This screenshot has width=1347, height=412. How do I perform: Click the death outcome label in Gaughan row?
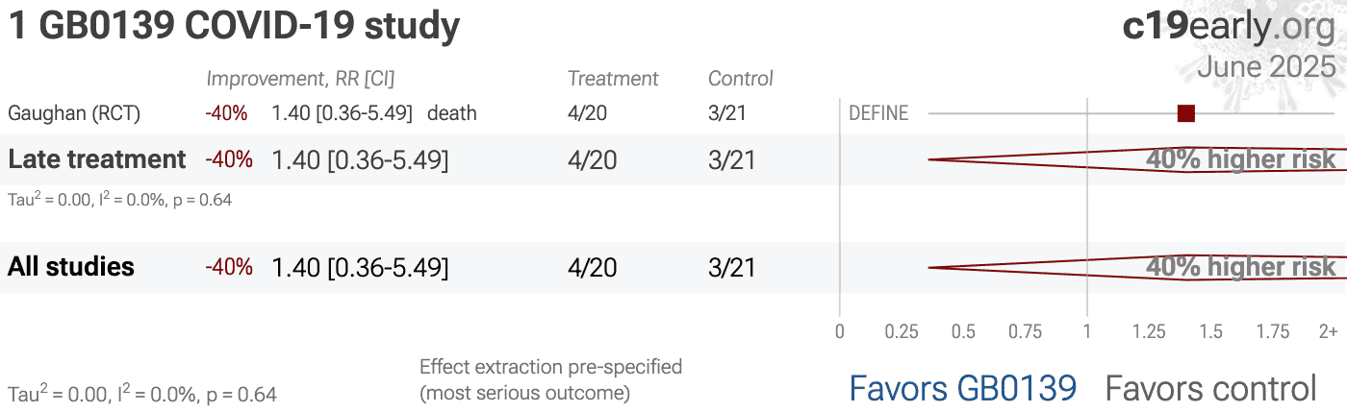452,113
